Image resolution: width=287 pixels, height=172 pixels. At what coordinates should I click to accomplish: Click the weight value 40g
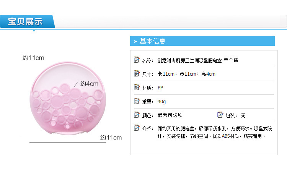tap(161, 102)
